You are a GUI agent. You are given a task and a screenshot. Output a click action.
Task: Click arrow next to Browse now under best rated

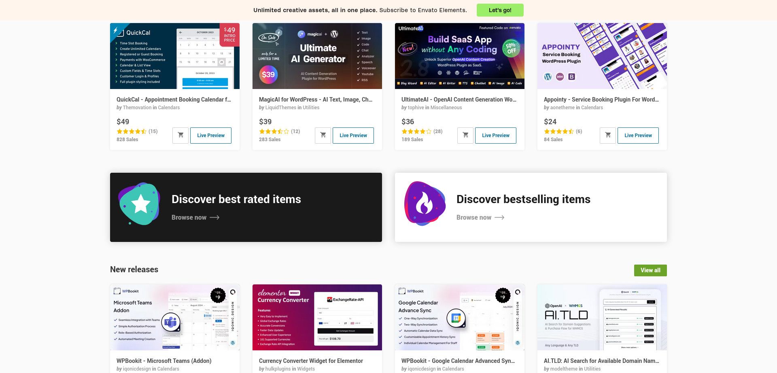point(215,218)
